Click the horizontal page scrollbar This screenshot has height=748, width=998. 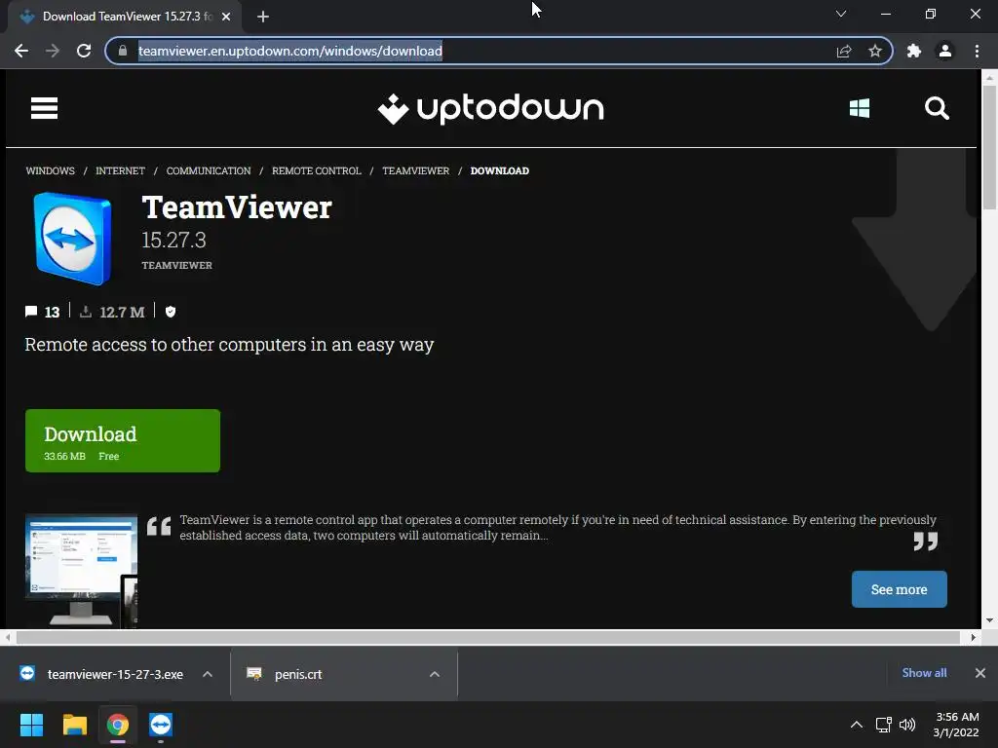point(487,637)
